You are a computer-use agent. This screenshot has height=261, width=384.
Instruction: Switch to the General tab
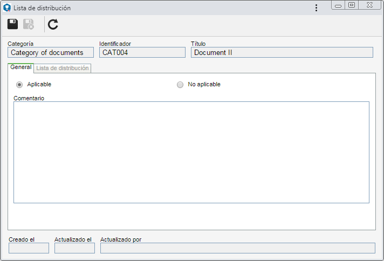pyautogui.click(x=21, y=67)
